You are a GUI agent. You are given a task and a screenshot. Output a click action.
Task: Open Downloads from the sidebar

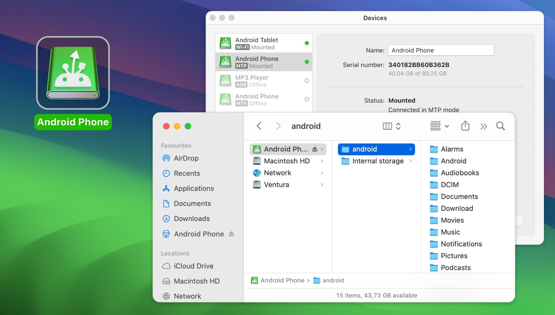[x=191, y=219]
